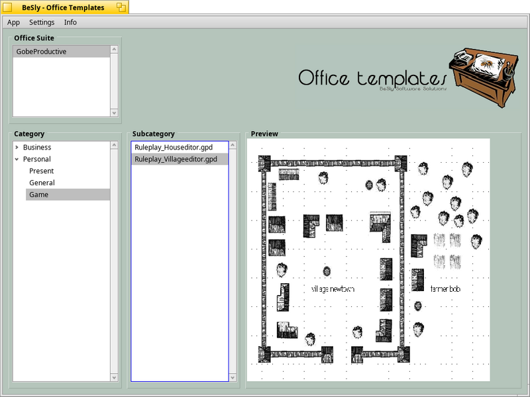
Task: Open the Info menu
Action: coord(70,22)
